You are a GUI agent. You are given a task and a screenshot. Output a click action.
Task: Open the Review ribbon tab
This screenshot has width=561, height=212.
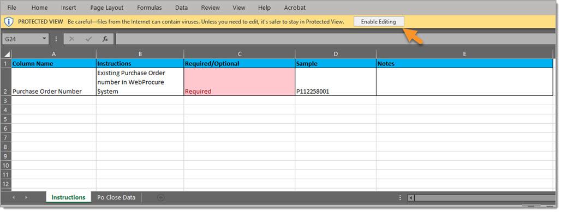point(210,8)
